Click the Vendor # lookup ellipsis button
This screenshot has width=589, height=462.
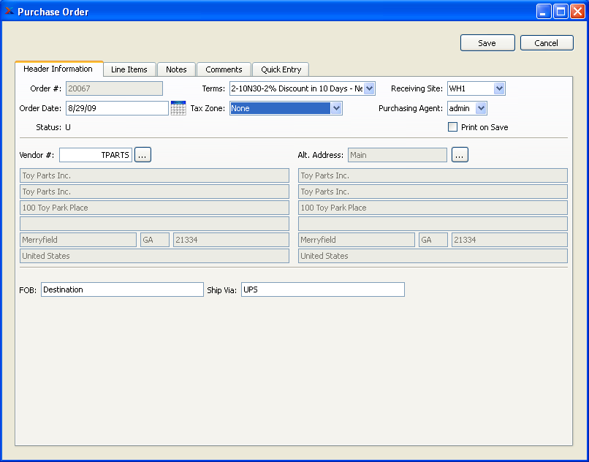[142, 155]
